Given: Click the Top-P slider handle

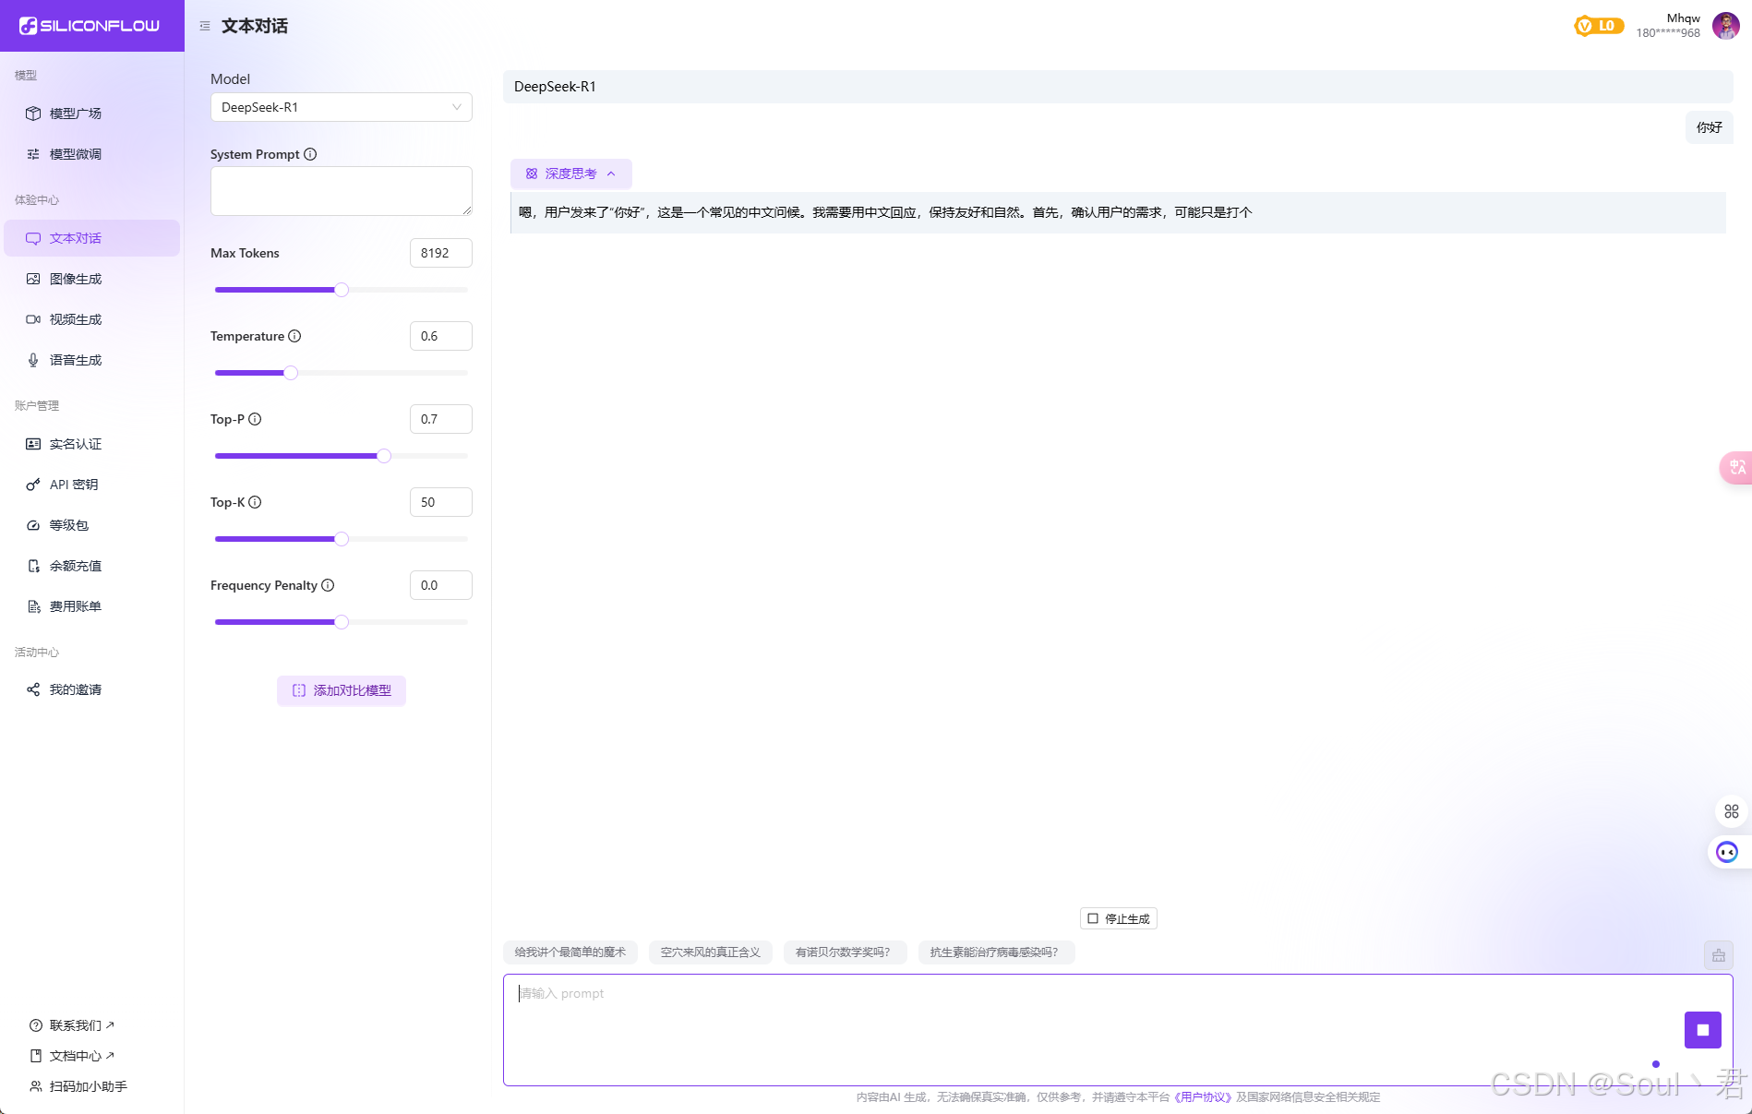Looking at the screenshot, I should click(x=384, y=456).
